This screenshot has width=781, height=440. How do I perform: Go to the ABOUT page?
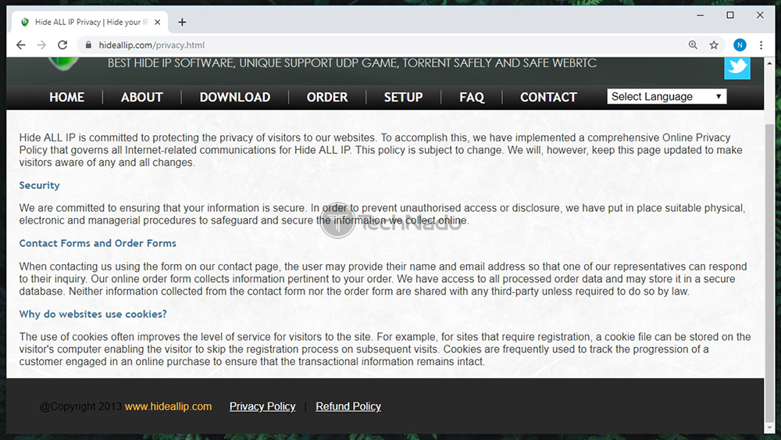tap(142, 97)
